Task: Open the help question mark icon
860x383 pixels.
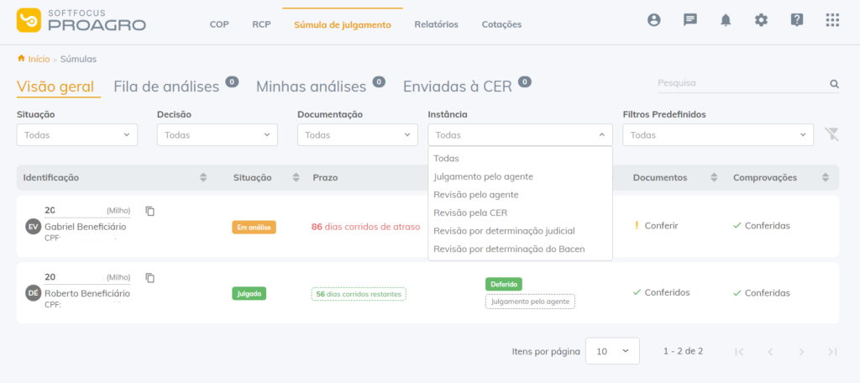Action: tap(796, 20)
